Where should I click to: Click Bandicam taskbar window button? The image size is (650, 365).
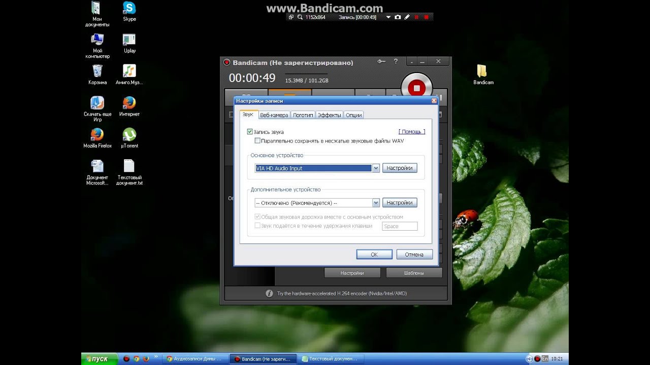(263, 359)
